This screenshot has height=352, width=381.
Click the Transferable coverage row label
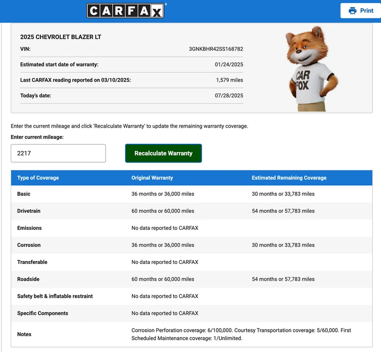click(x=32, y=262)
